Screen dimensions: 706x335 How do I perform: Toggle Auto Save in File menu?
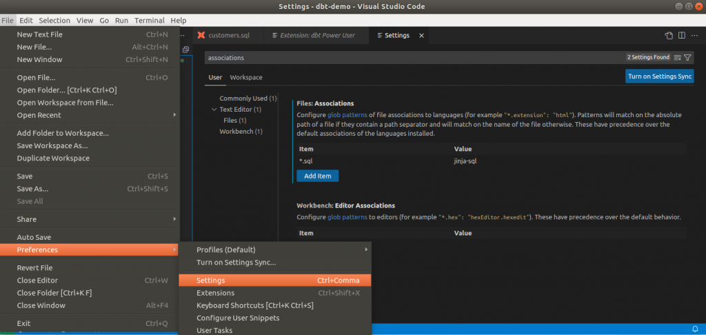[90, 237]
